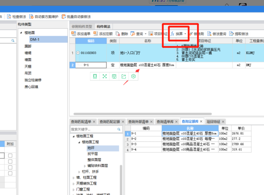Click the 查询 search icon
Screen dimensions: 264x195
tap(133, 34)
